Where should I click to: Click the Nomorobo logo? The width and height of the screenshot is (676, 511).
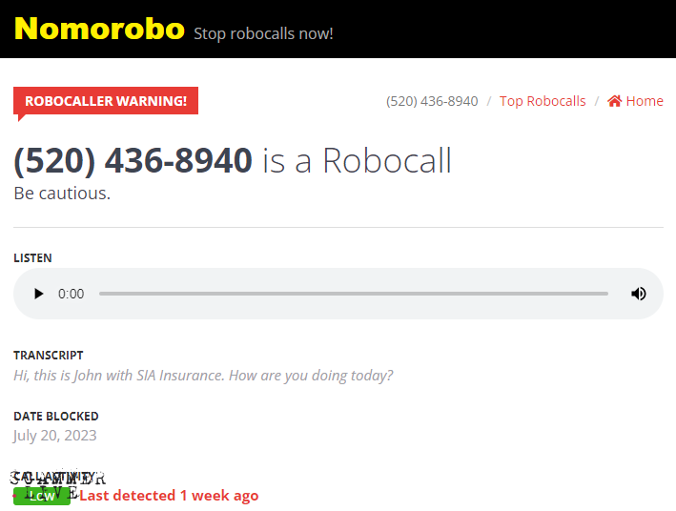tap(99, 29)
